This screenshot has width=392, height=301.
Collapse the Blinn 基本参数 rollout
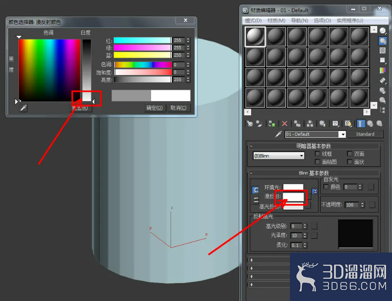coord(251,173)
